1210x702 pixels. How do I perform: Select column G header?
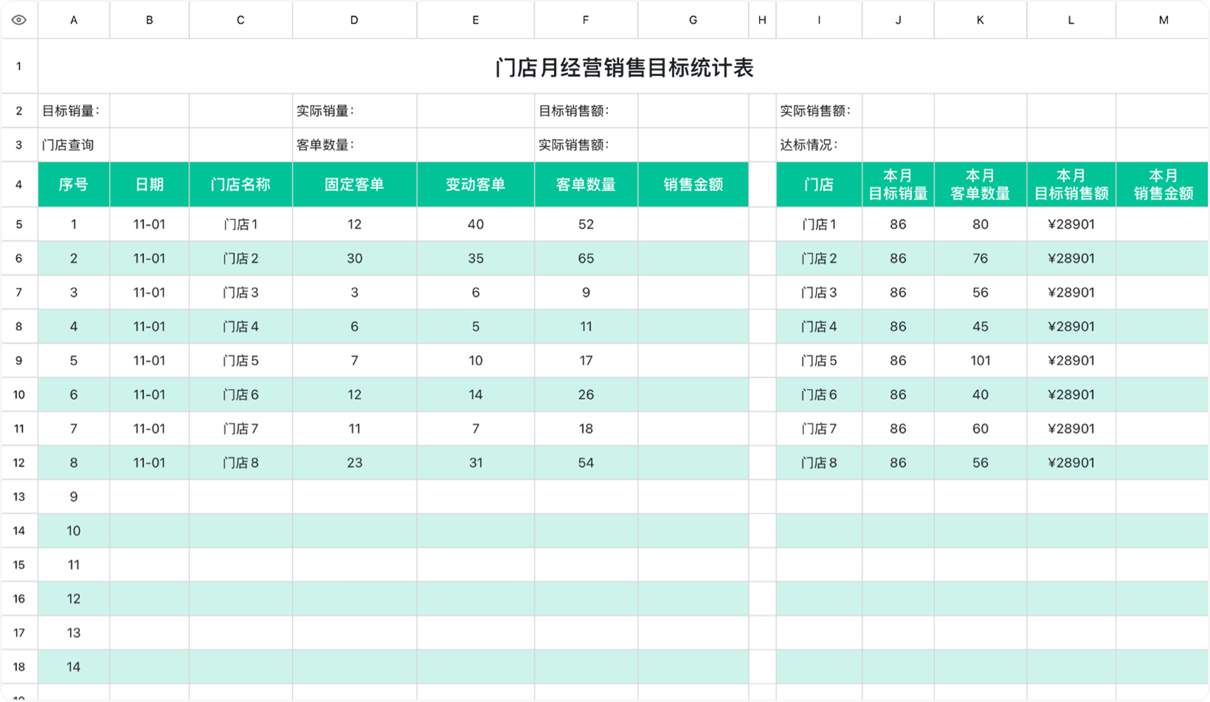[x=693, y=20]
